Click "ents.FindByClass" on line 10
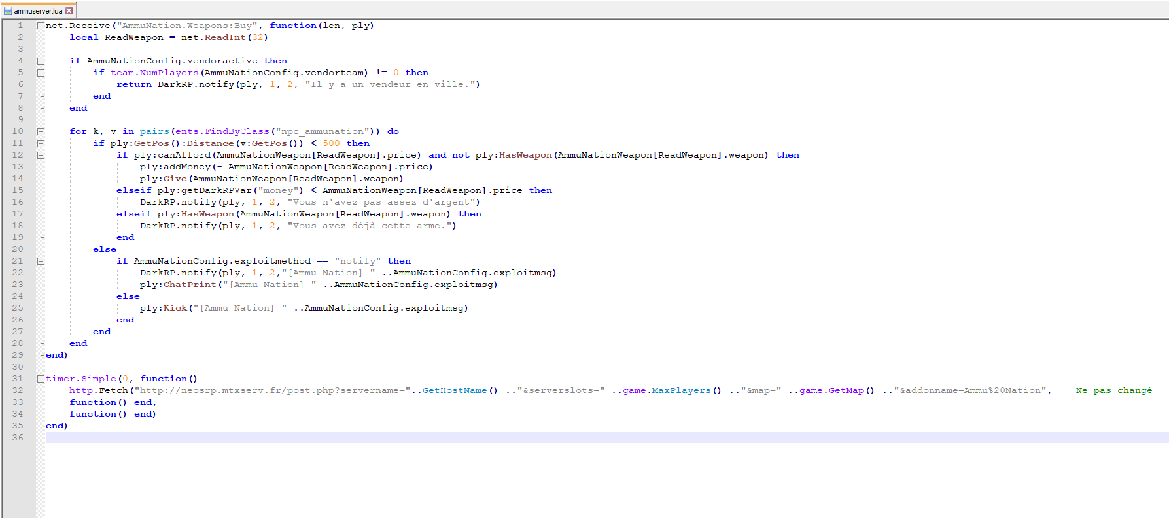The height and width of the screenshot is (518, 1169). coord(222,131)
